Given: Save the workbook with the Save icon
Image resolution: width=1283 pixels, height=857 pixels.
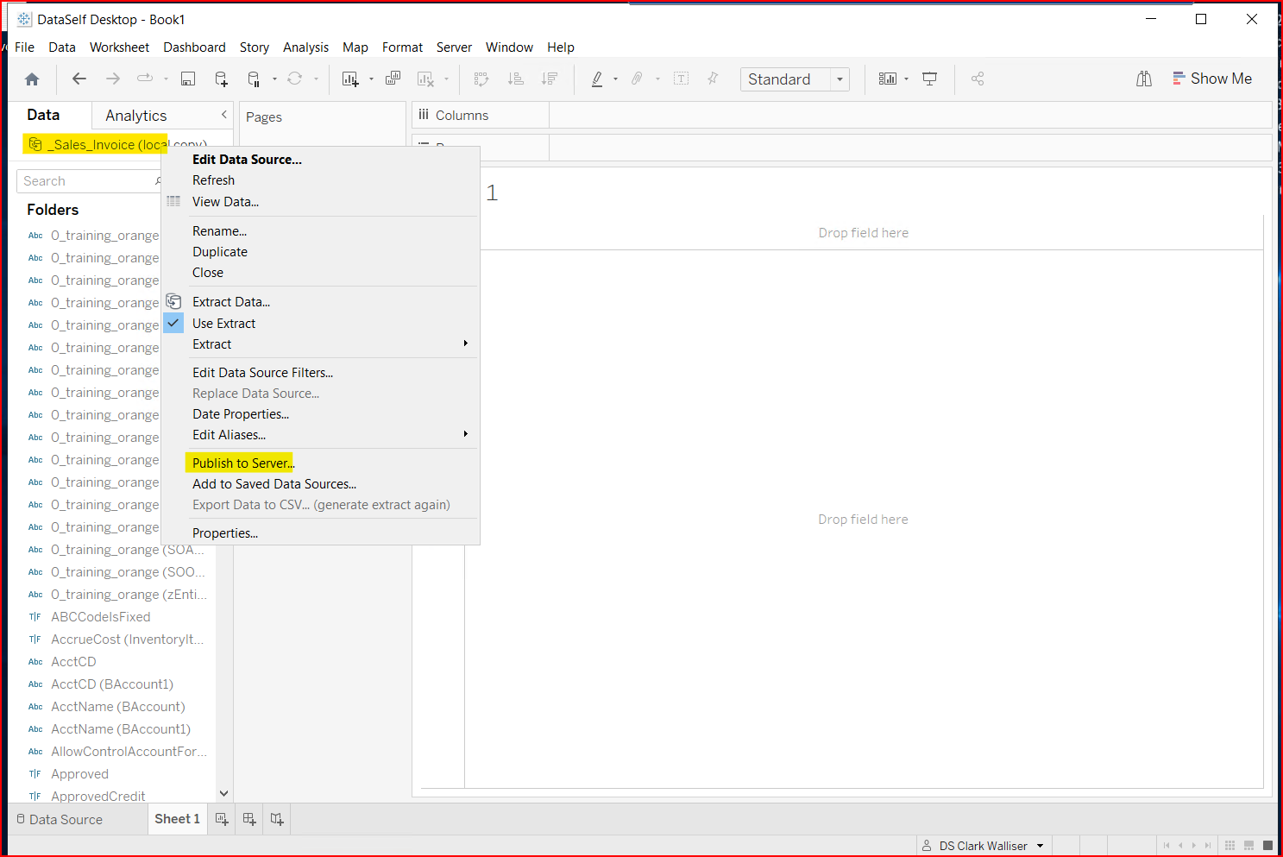Looking at the screenshot, I should [186, 79].
